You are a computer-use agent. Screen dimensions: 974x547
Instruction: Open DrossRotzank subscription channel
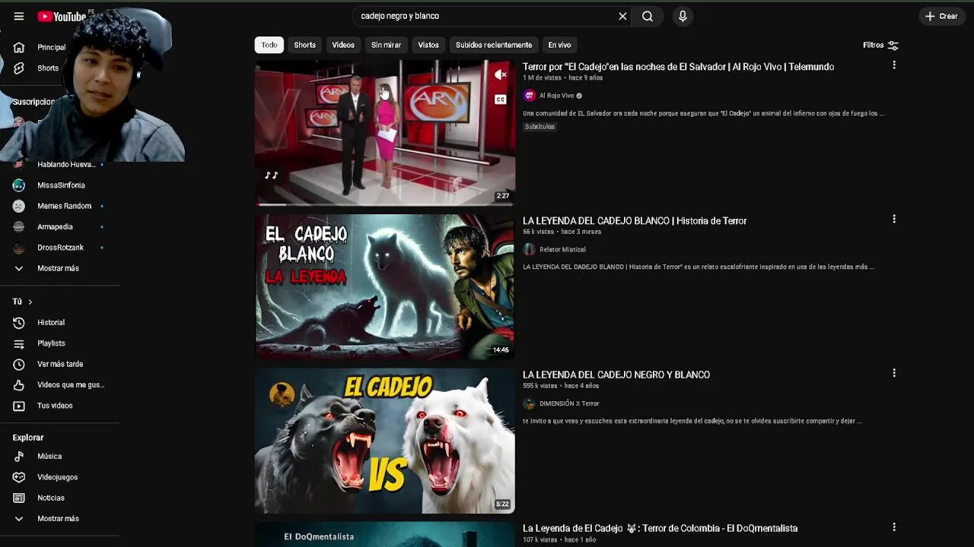coord(60,248)
